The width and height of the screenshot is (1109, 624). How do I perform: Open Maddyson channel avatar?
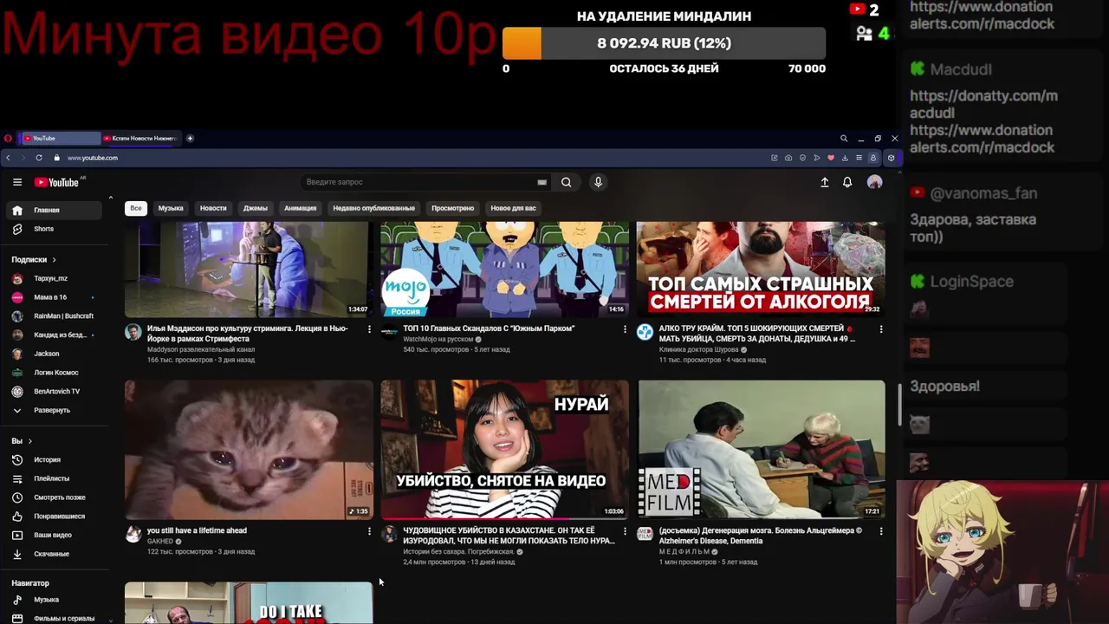pyautogui.click(x=133, y=332)
